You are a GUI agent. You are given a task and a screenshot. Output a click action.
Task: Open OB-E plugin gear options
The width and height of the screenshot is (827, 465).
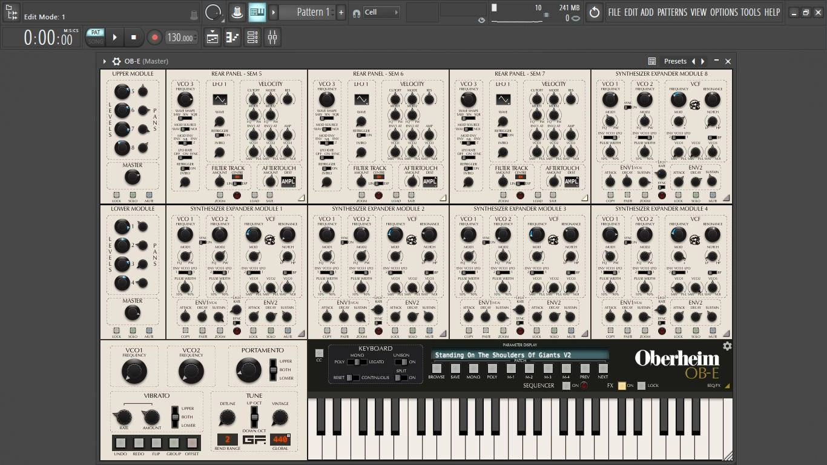click(116, 61)
